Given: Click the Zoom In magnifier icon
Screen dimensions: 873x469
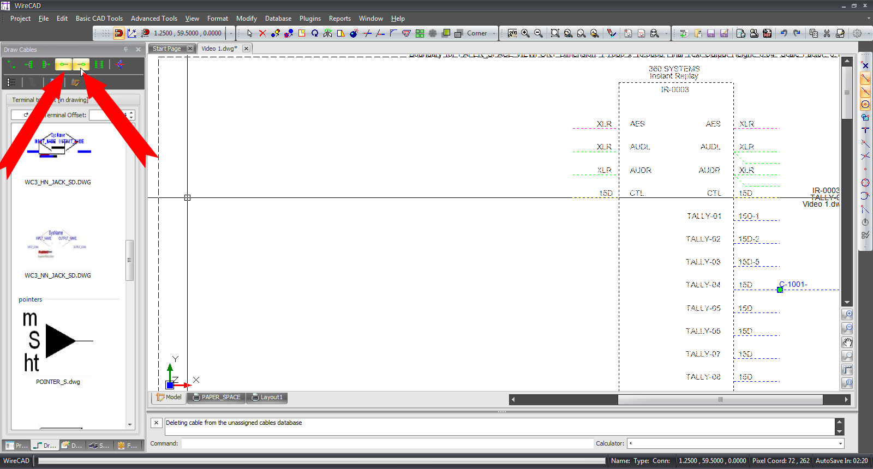Looking at the screenshot, I should click(x=525, y=33).
